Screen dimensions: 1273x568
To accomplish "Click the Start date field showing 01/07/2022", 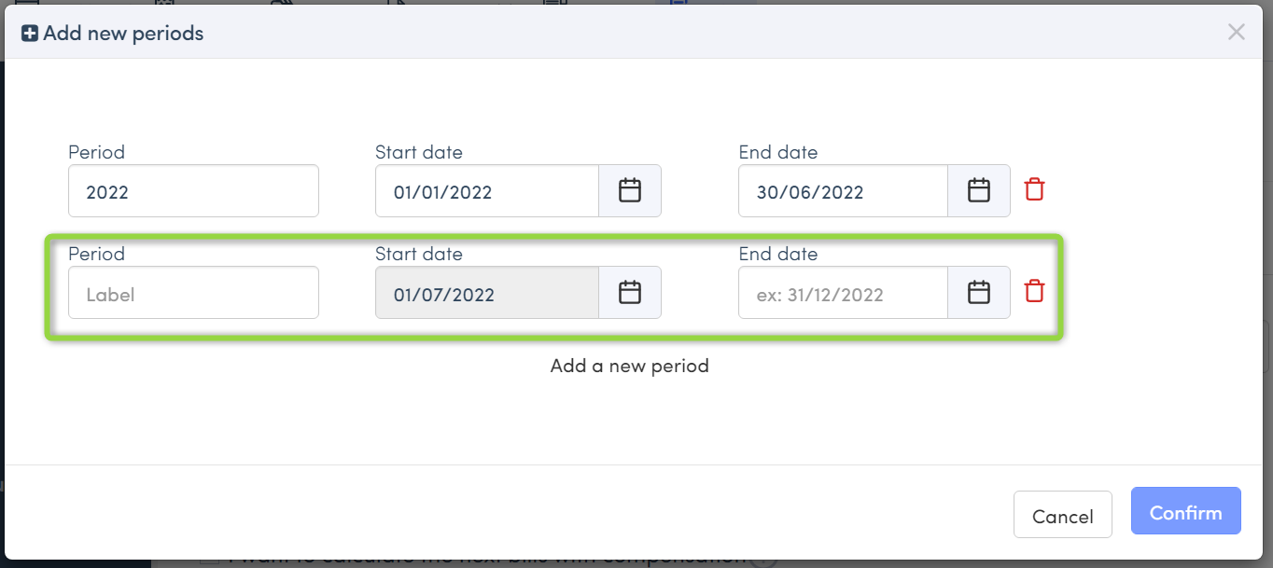I will point(486,293).
